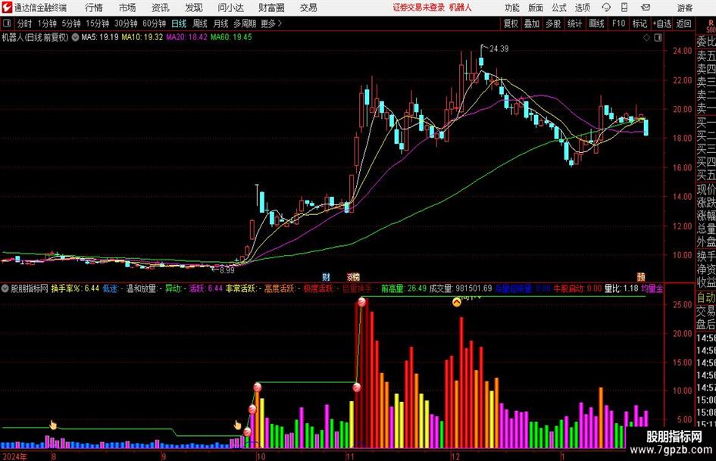Toggle the side panel icon at chart top-right

(x=658, y=38)
